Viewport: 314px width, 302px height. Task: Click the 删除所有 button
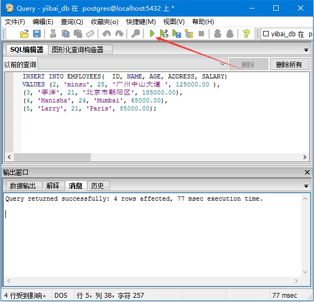pyautogui.click(x=289, y=65)
